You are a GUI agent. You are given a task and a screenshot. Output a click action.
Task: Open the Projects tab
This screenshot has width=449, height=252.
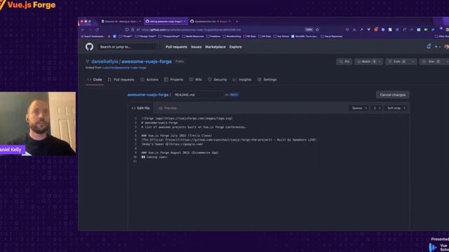pyautogui.click(x=173, y=80)
